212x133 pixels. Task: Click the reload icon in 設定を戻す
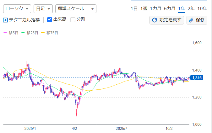click(x=155, y=20)
